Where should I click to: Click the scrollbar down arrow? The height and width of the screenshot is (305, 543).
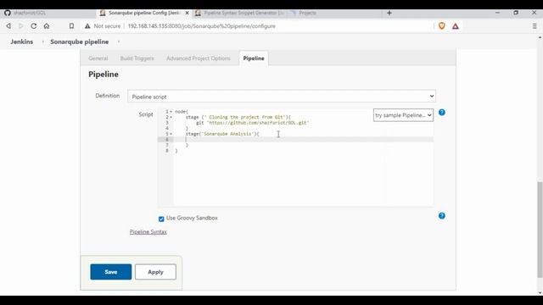tap(540, 292)
